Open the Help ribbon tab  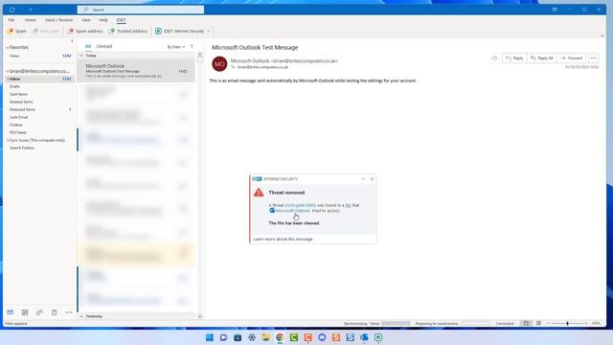coord(103,20)
